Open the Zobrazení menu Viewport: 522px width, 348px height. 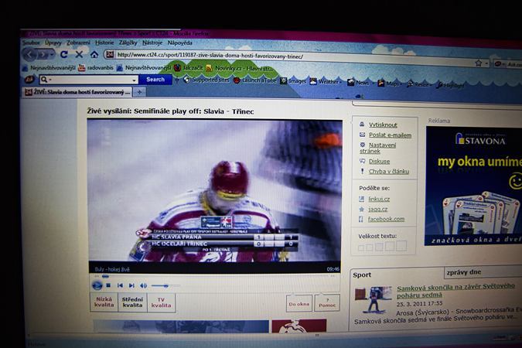pyautogui.click(x=78, y=43)
